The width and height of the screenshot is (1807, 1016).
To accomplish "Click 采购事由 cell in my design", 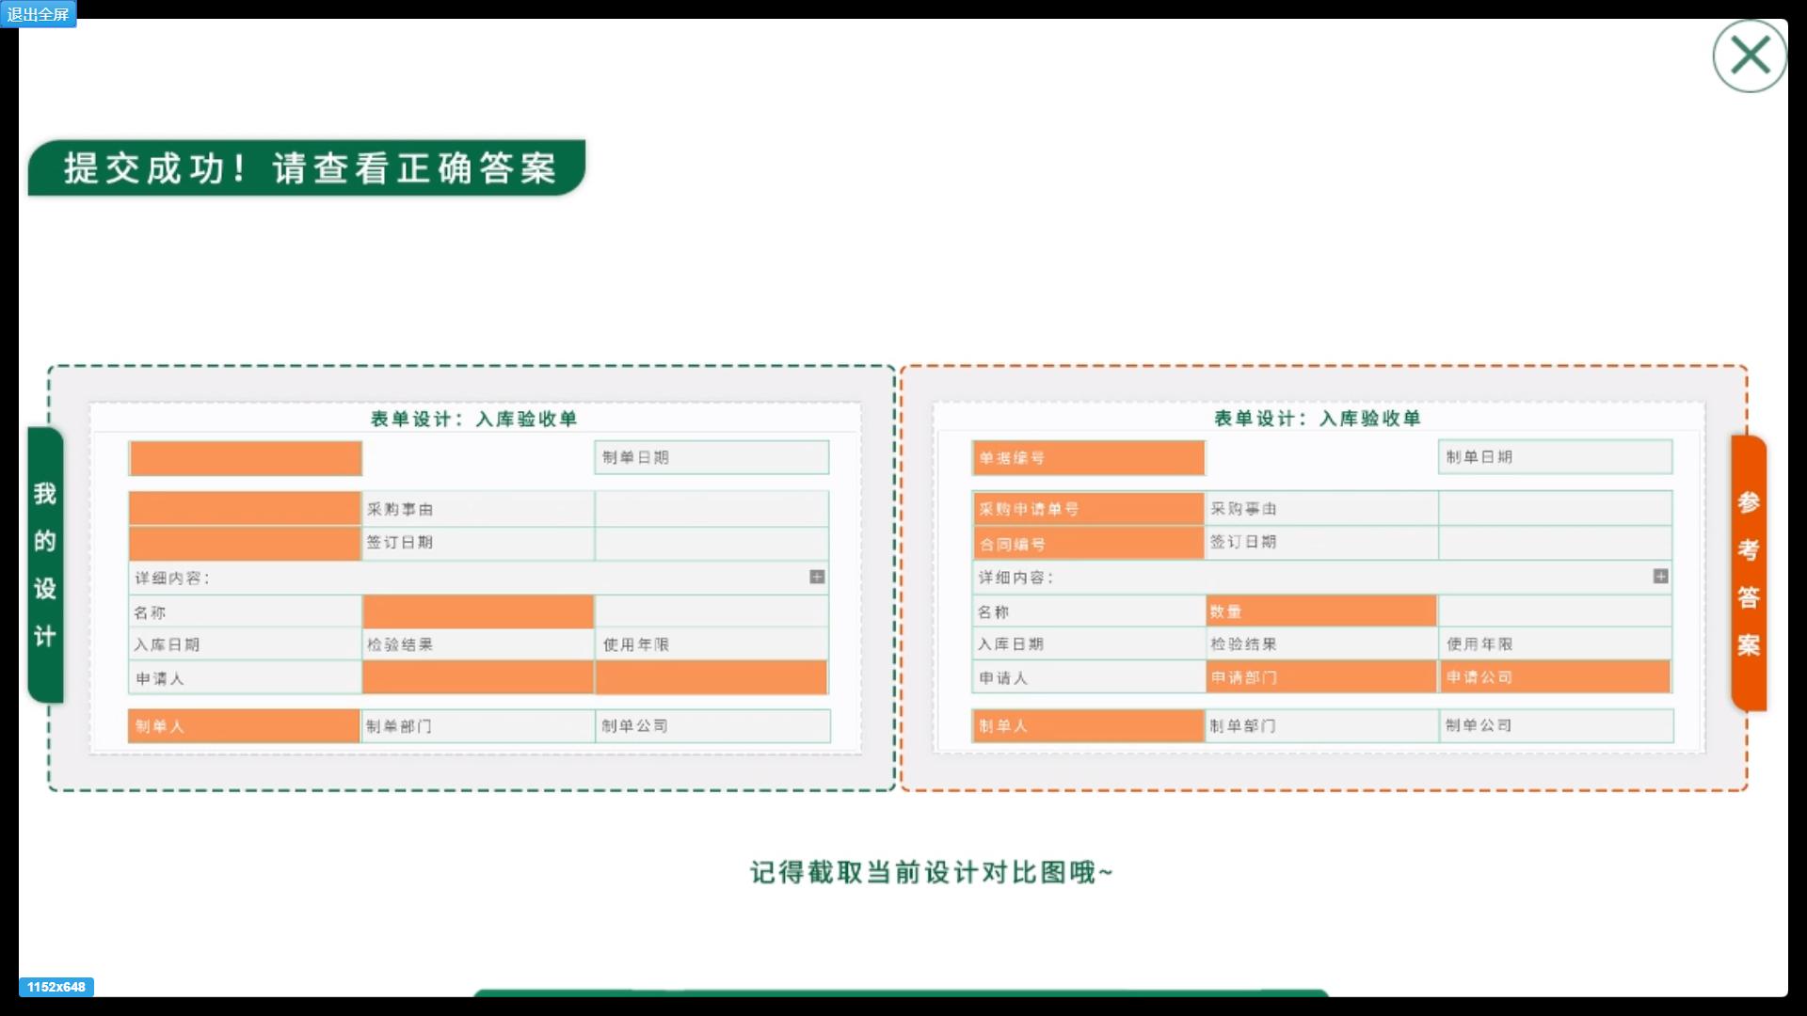I will (x=478, y=509).
